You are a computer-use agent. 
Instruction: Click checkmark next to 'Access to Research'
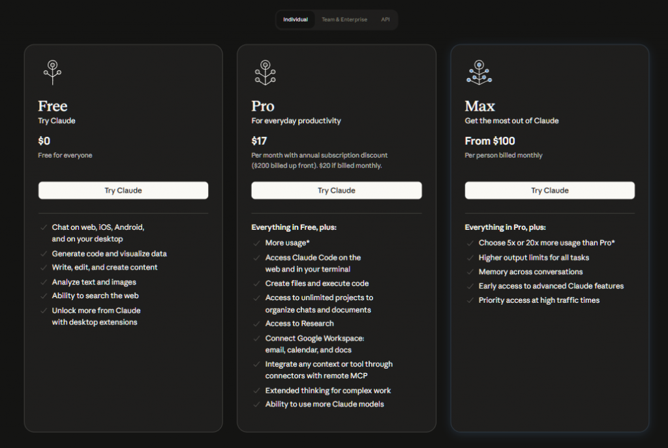pyautogui.click(x=257, y=324)
